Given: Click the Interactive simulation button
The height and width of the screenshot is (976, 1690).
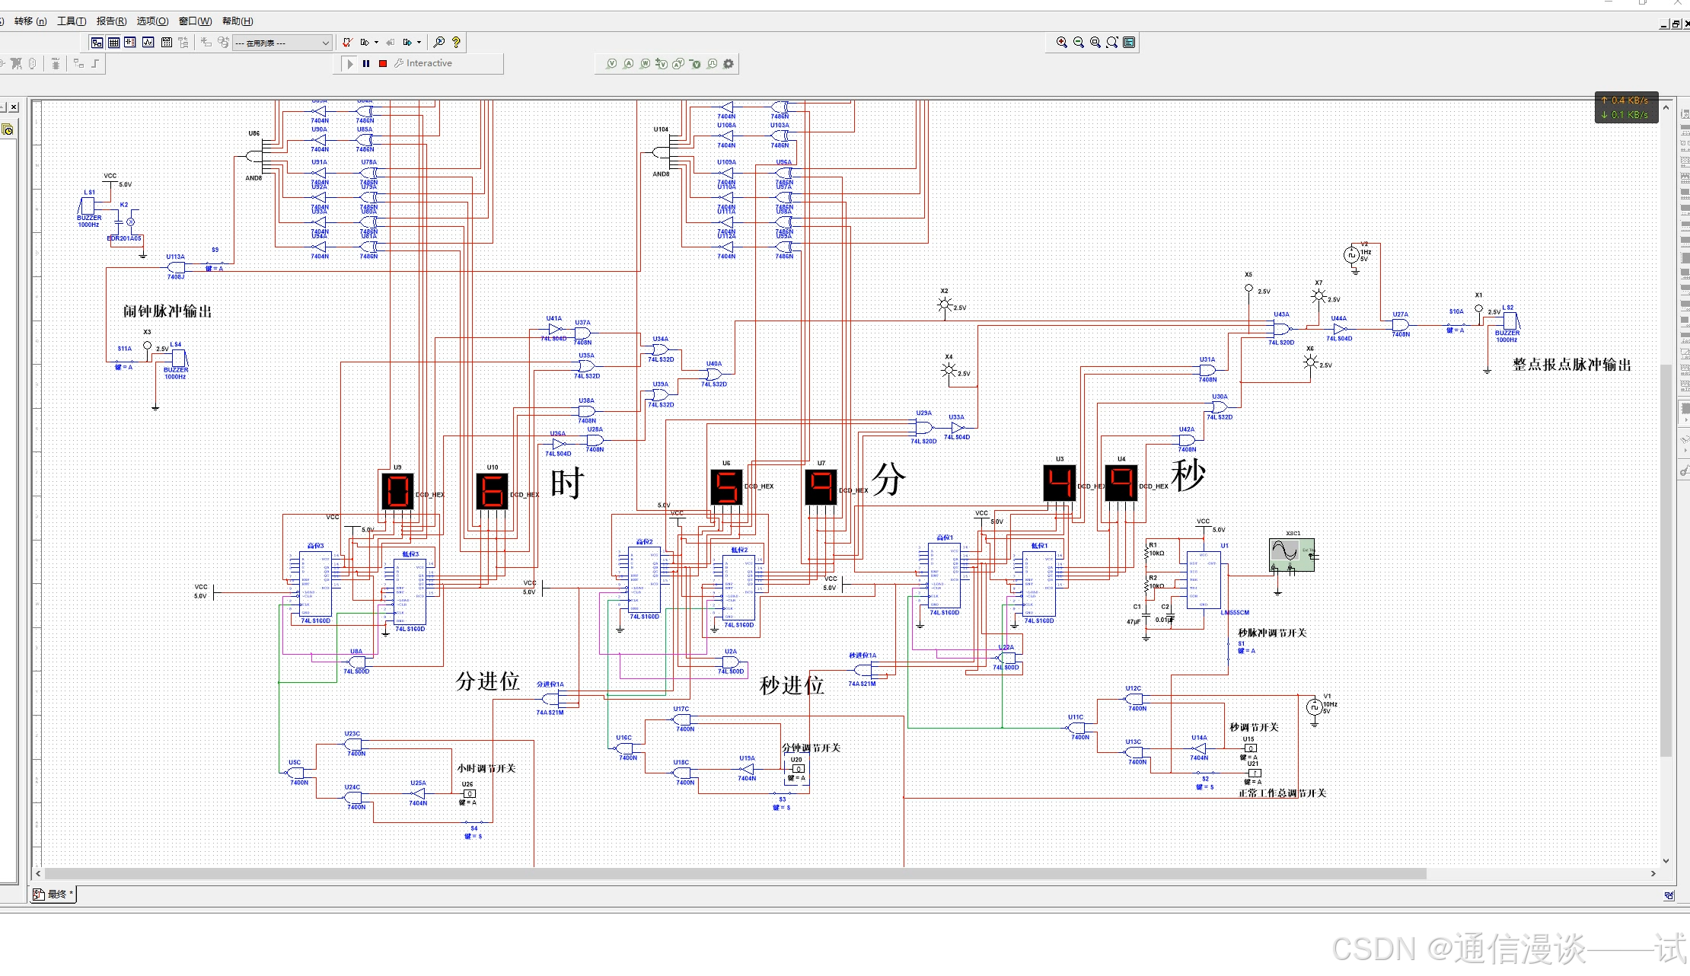Looking at the screenshot, I should [x=423, y=64].
